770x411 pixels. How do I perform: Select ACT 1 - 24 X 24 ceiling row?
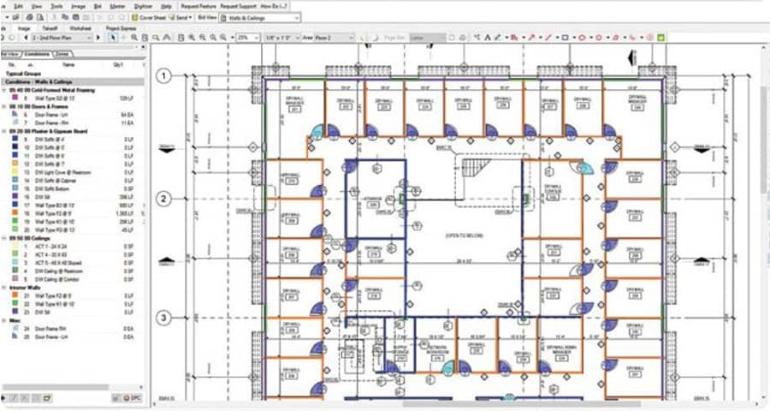point(73,247)
